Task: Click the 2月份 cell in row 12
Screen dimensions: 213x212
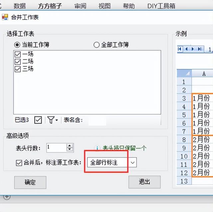Action: tap(203, 173)
